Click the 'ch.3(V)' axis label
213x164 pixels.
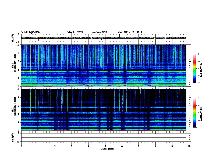pyautogui.click(x=13, y=138)
